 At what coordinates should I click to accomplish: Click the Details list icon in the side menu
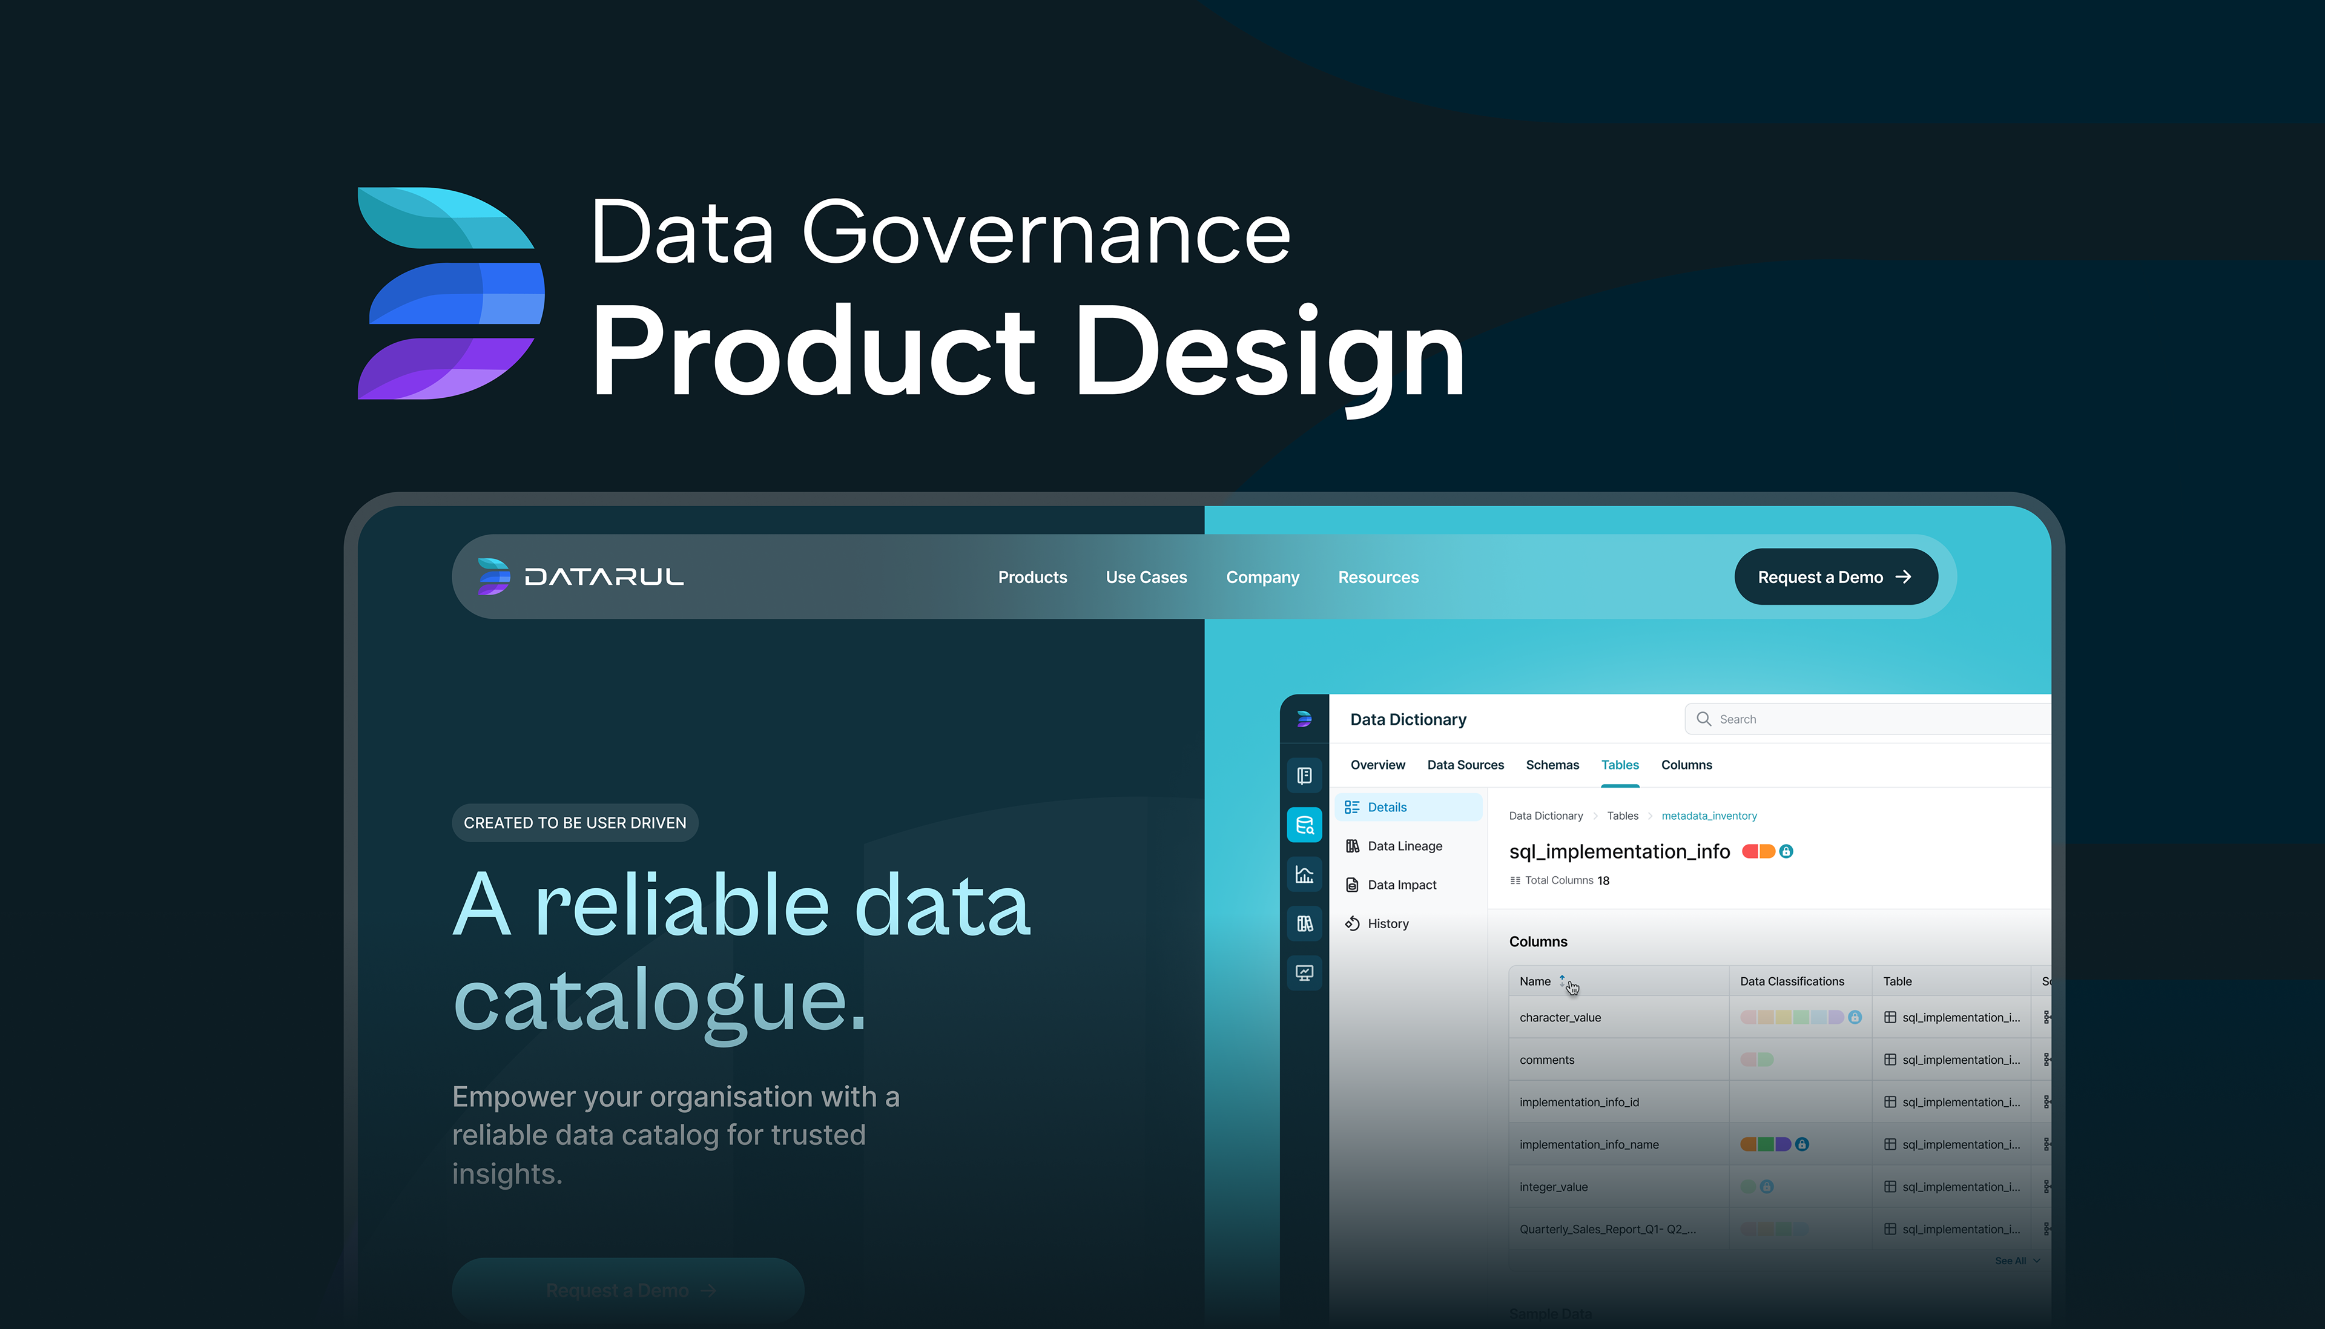point(1352,807)
